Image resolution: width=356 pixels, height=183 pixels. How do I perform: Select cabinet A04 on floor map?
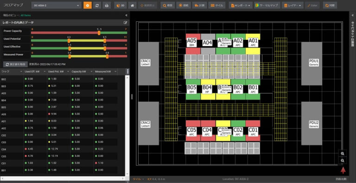point(207,43)
